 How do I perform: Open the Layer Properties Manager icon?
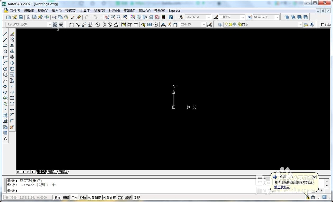(x=220, y=25)
